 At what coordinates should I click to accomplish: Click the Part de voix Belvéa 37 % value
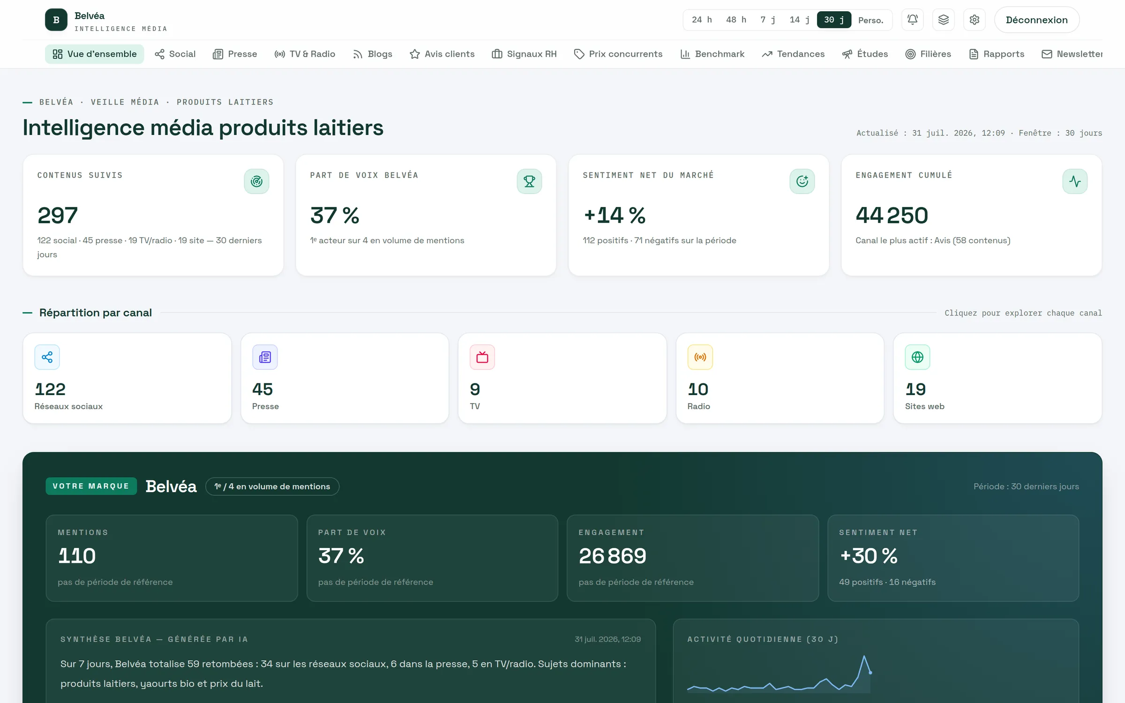pyautogui.click(x=335, y=216)
